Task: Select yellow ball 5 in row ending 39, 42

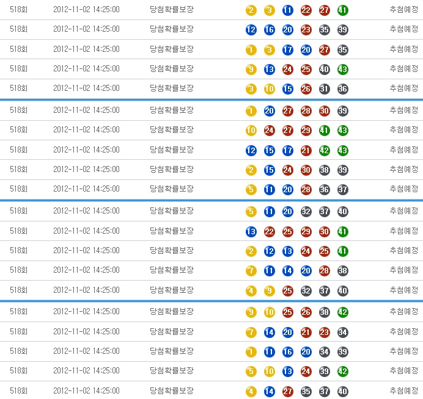Action: pyautogui.click(x=251, y=372)
